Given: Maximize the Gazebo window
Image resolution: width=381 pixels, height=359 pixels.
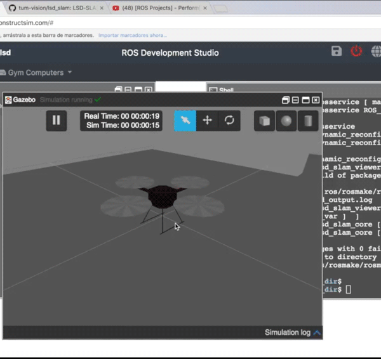Looking at the screenshot, I should [305, 100].
